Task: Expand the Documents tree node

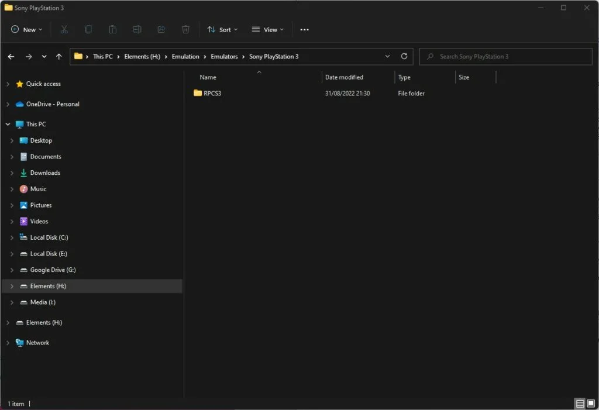Action: point(12,157)
